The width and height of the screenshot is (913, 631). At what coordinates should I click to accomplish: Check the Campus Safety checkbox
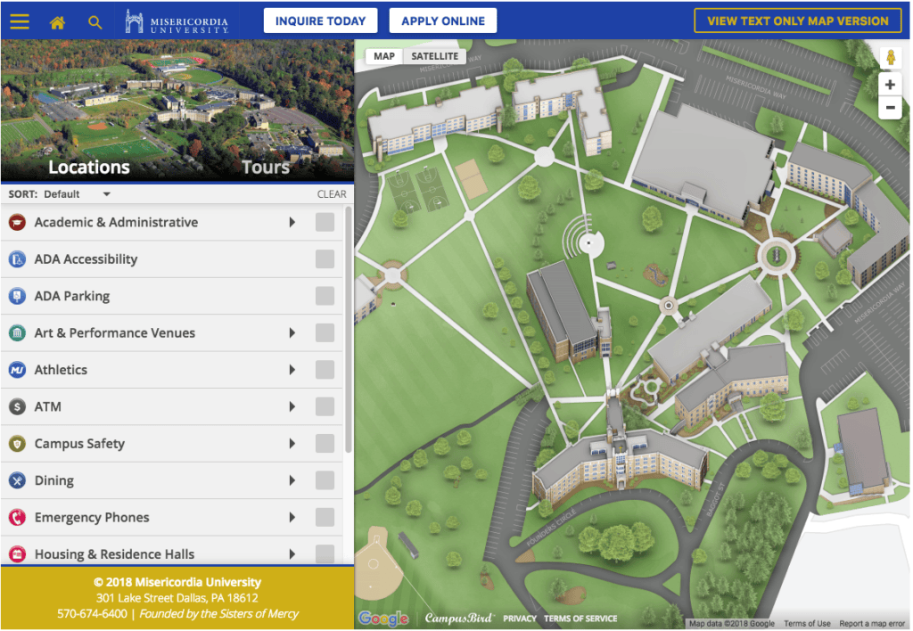(x=325, y=444)
